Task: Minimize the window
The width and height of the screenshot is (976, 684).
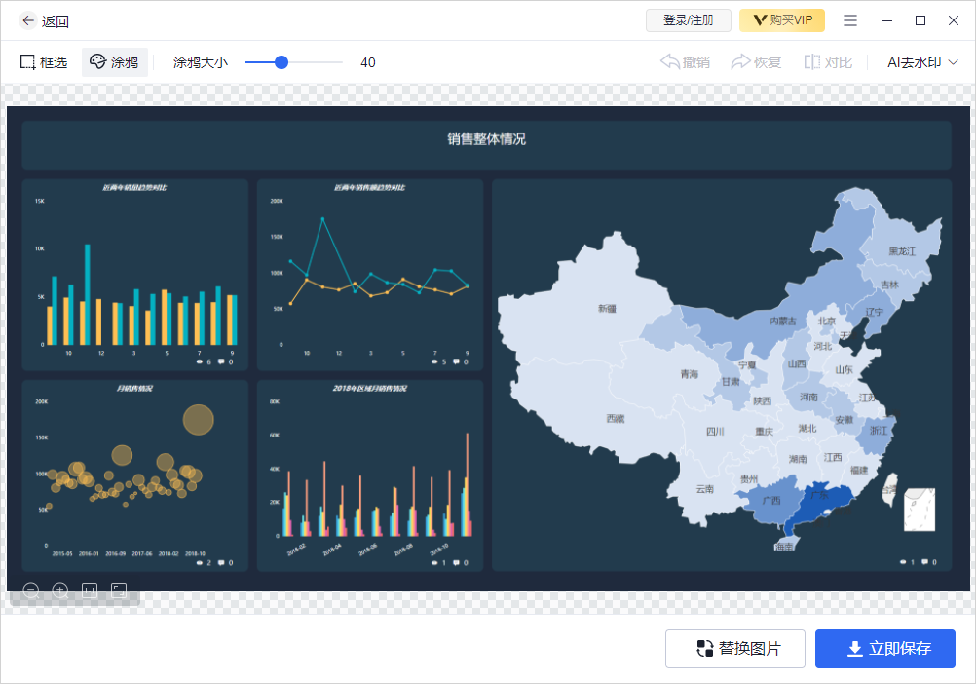Action: [x=887, y=20]
